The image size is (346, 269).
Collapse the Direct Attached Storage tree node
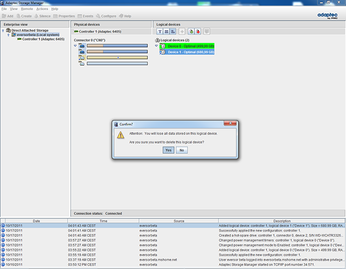tap(3, 30)
